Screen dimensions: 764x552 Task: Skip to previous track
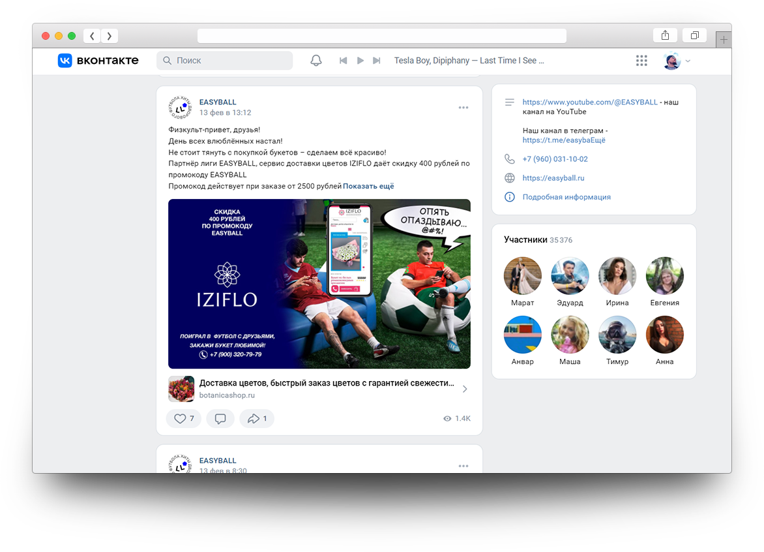pyautogui.click(x=343, y=61)
